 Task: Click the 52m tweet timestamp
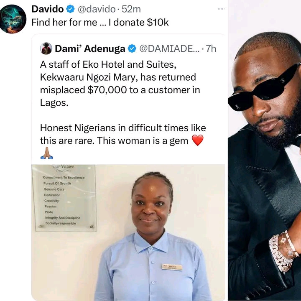131,9
